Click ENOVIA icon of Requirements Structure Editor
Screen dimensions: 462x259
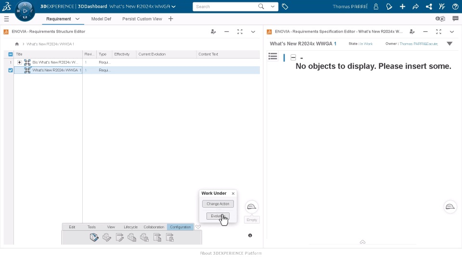(x=6, y=32)
